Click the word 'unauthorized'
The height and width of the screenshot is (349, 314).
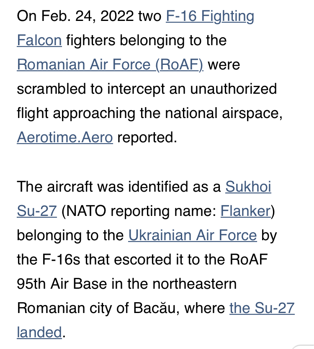pos(233,89)
